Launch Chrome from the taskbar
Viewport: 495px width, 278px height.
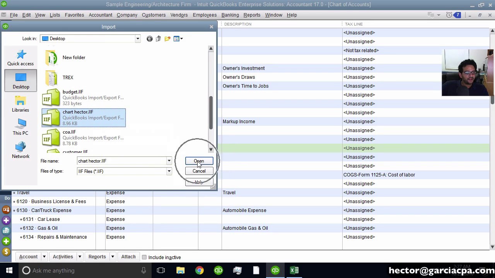199,270
